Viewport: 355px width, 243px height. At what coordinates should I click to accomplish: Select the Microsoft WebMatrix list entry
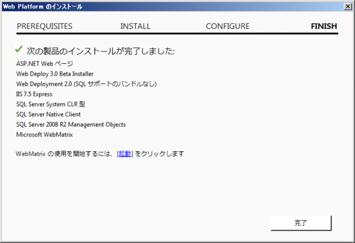44,134
